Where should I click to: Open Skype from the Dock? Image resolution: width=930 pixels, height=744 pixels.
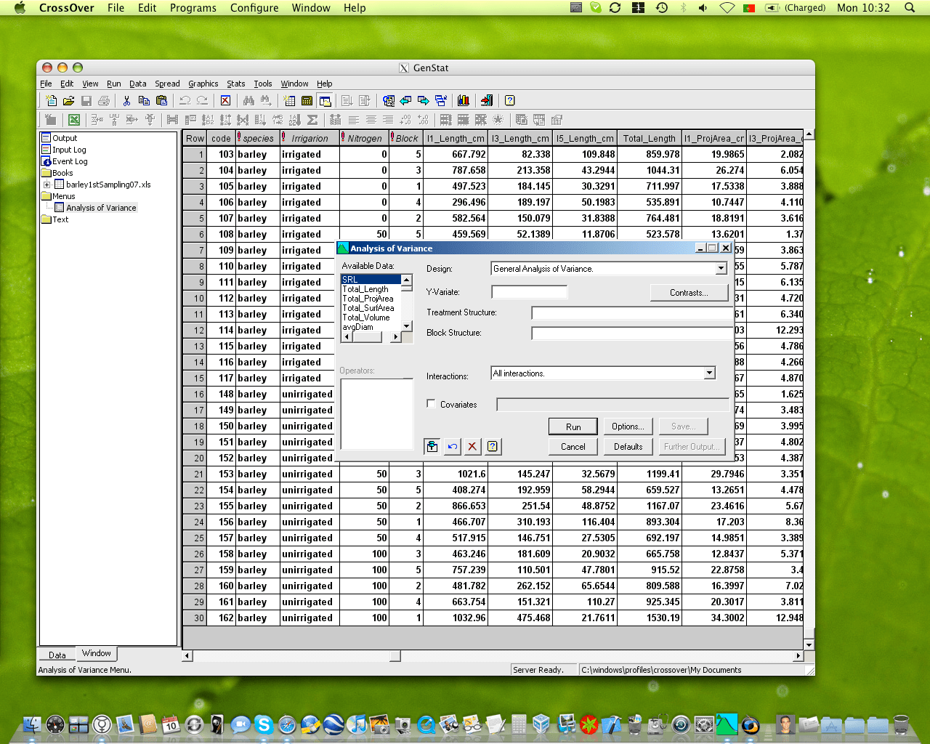[x=264, y=724]
